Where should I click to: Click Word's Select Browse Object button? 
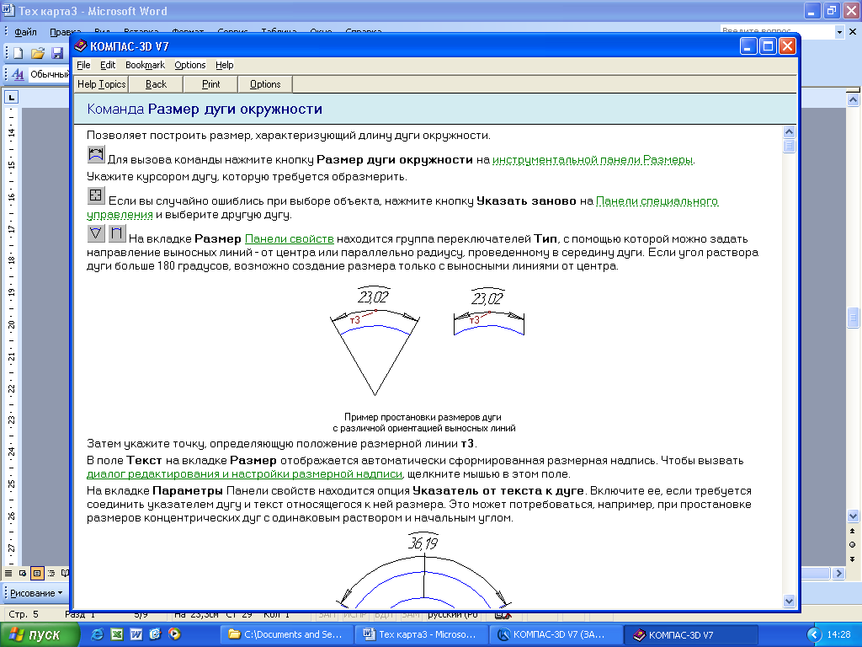point(853,545)
